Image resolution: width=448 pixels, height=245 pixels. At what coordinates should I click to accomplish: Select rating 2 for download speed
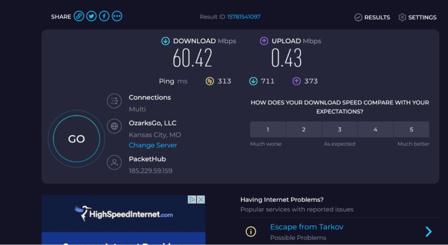click(304, 129)
